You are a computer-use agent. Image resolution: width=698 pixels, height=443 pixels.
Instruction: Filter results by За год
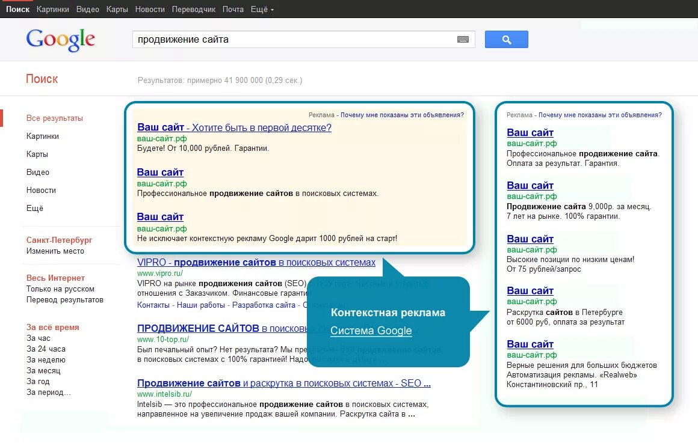(x=38, y=381)
